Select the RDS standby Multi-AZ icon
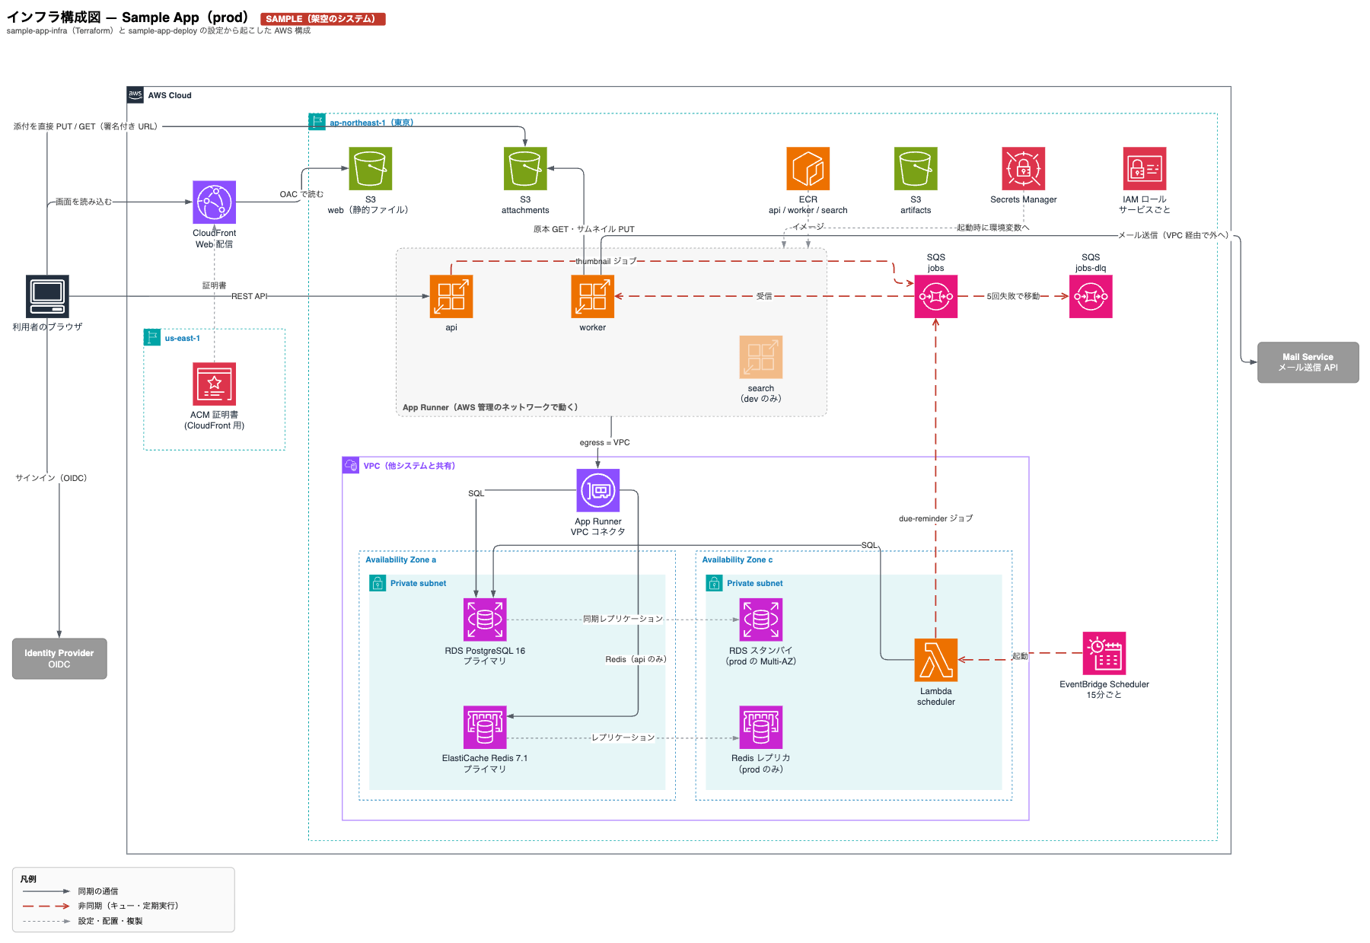The height and width of the screenshot is (943, 1370). coord(761,620)
